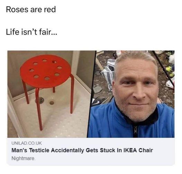Select the 'Life isn't fair...' text line
Screen dimensions: 182x174
[31, 32]
